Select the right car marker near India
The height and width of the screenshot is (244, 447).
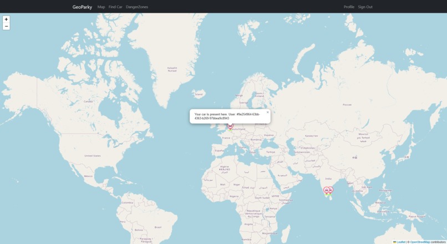pos(331,190)
